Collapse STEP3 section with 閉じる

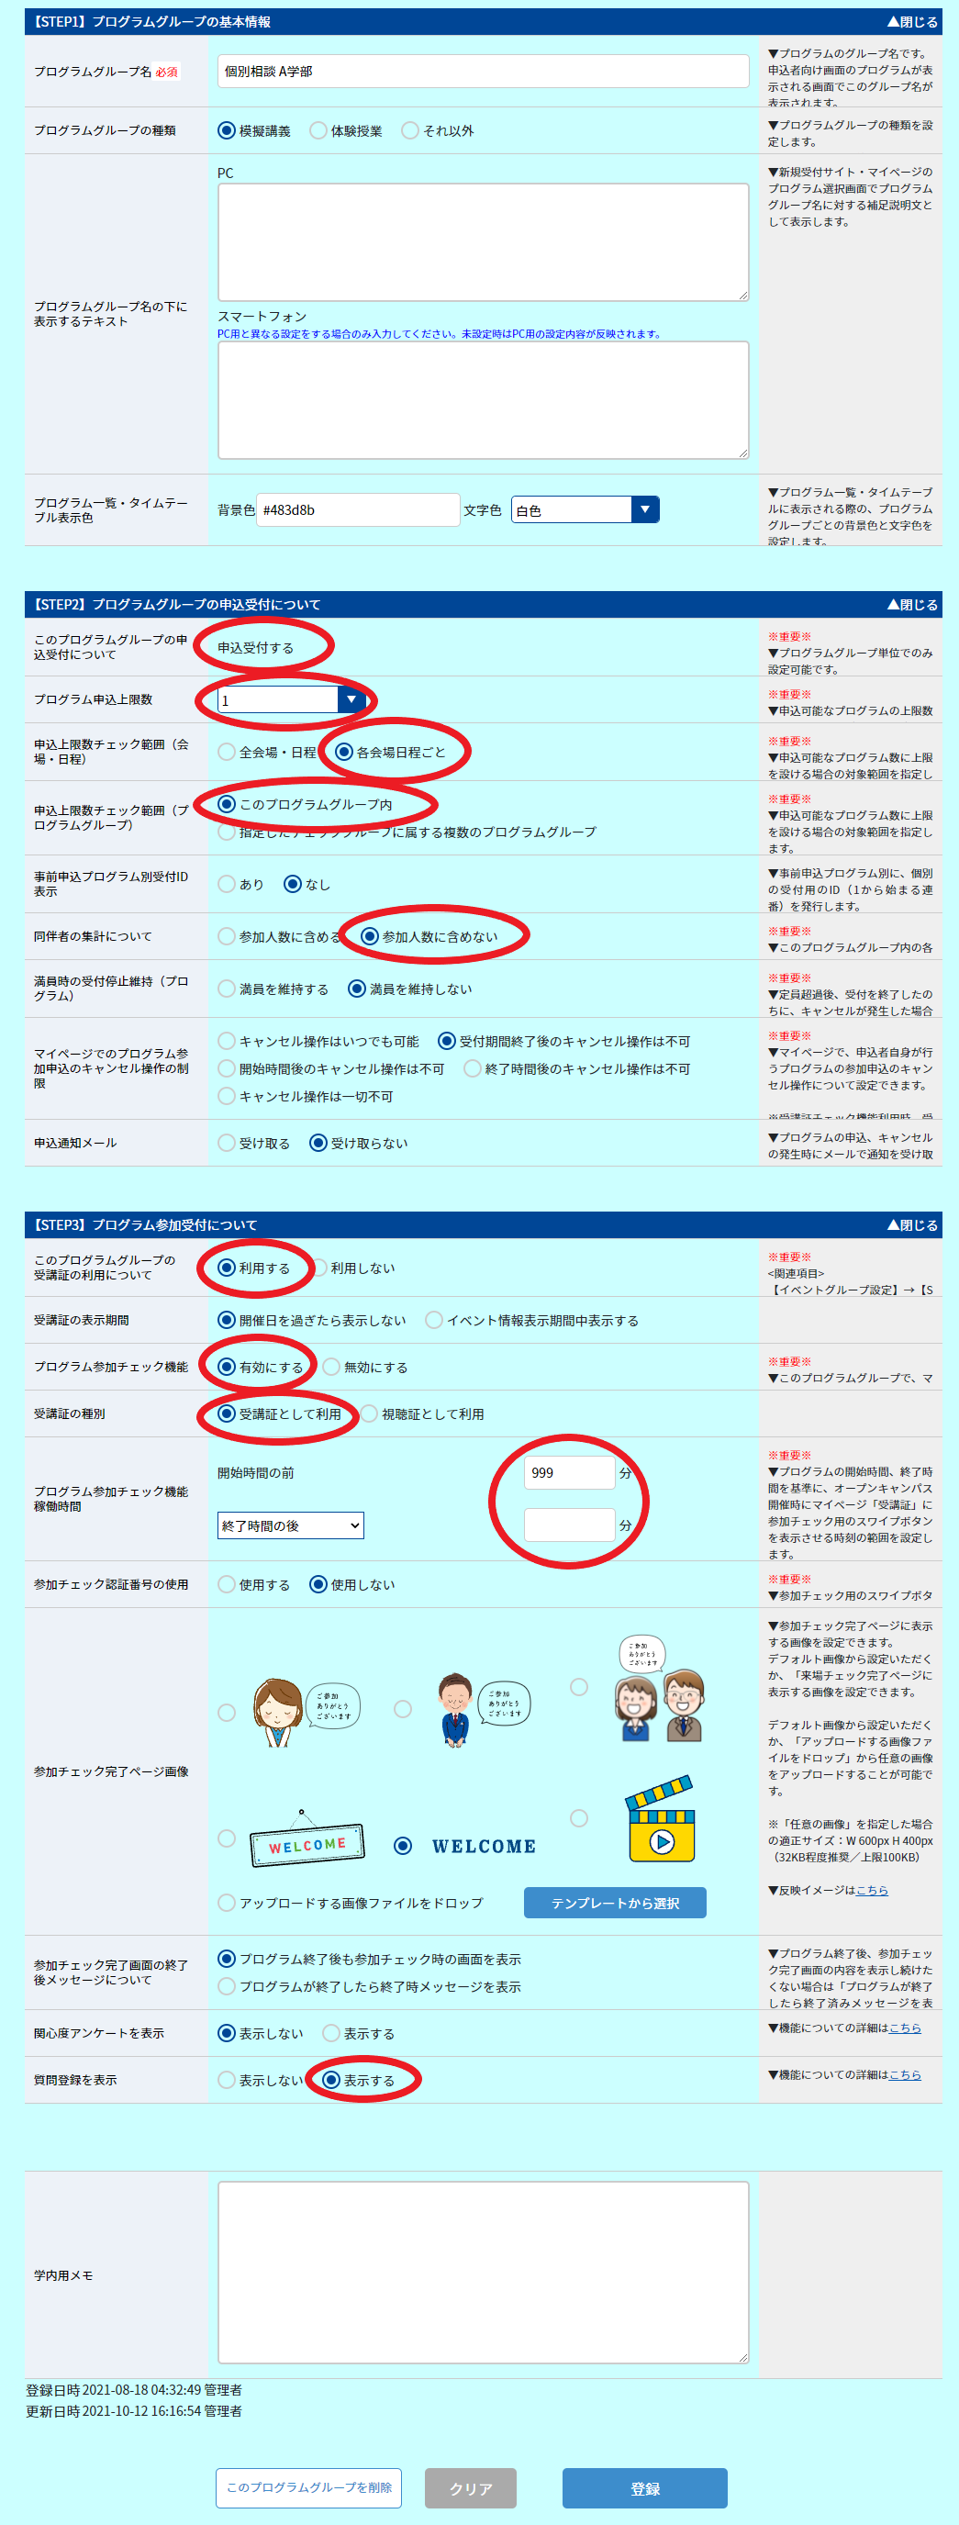[911, 1224]
